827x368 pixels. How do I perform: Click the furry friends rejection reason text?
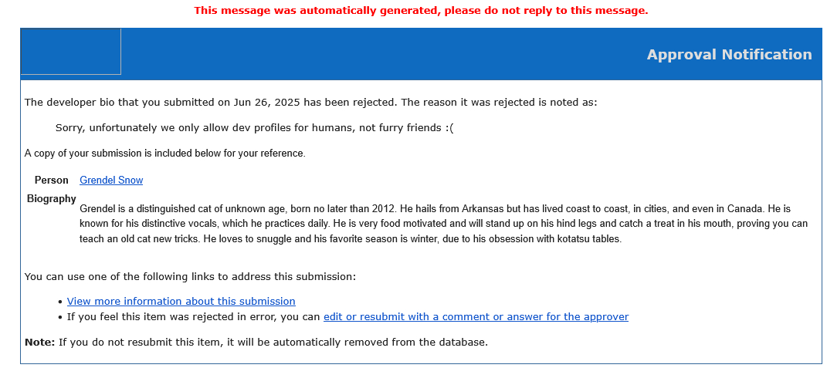[255, 128]
